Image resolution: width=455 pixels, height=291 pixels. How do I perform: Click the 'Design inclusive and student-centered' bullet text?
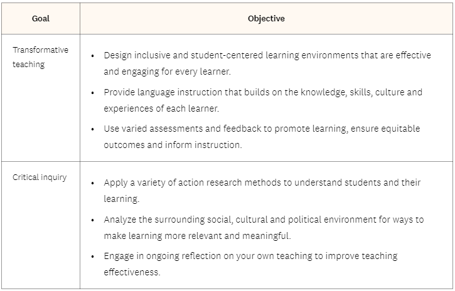(267, 63)
